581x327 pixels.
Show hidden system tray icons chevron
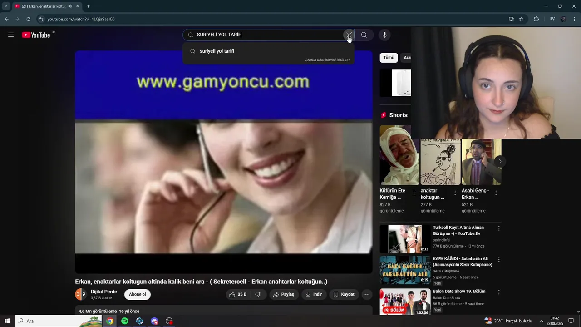pos(541,321)
